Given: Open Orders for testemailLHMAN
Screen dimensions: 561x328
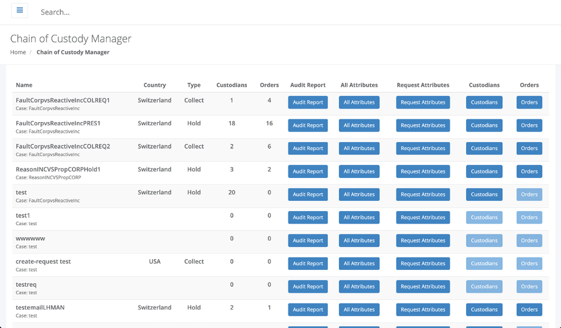Looking at the screenshot, I should (529, 309).
